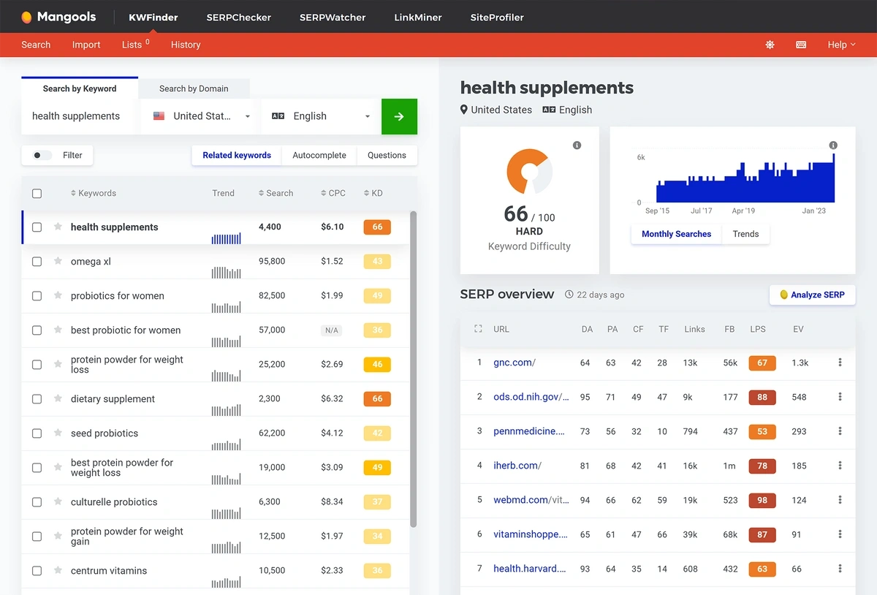
Task: Click info icon on Keyword Difficulty card
Action: click(577, 145)
